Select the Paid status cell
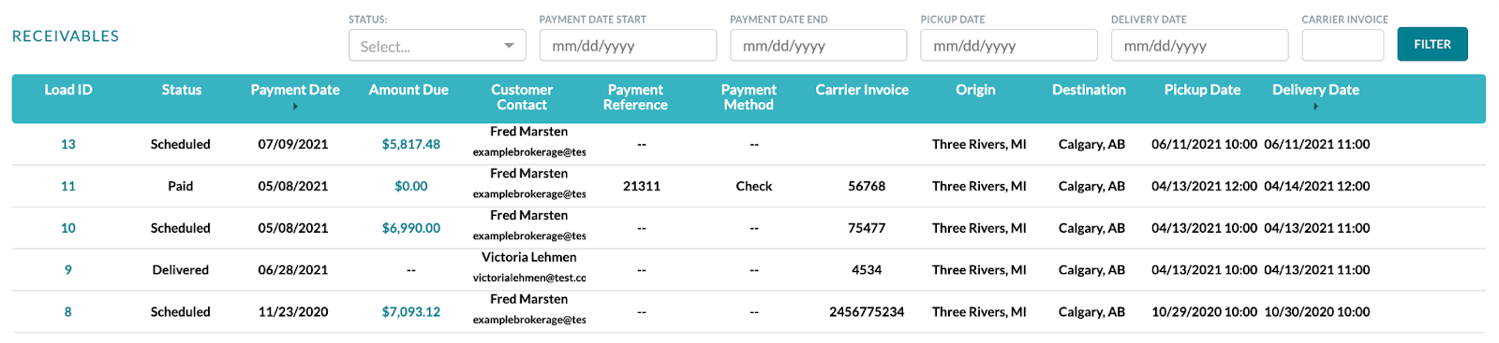This screenshot has height=343, width=1499. 181,186
